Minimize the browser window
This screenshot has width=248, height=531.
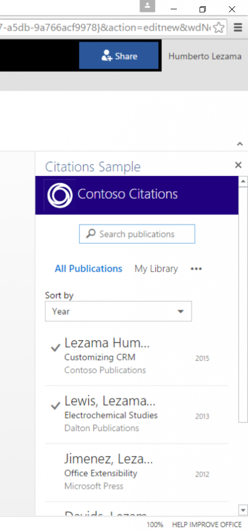point(174,9)
